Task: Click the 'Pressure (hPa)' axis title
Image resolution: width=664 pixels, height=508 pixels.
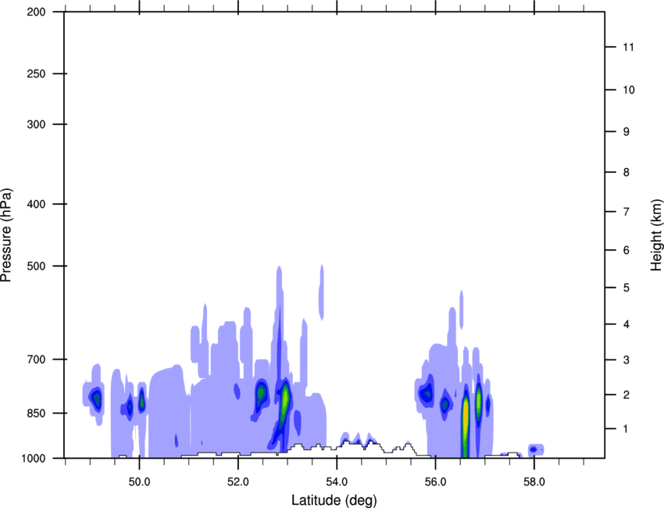Action: (6, 234)
